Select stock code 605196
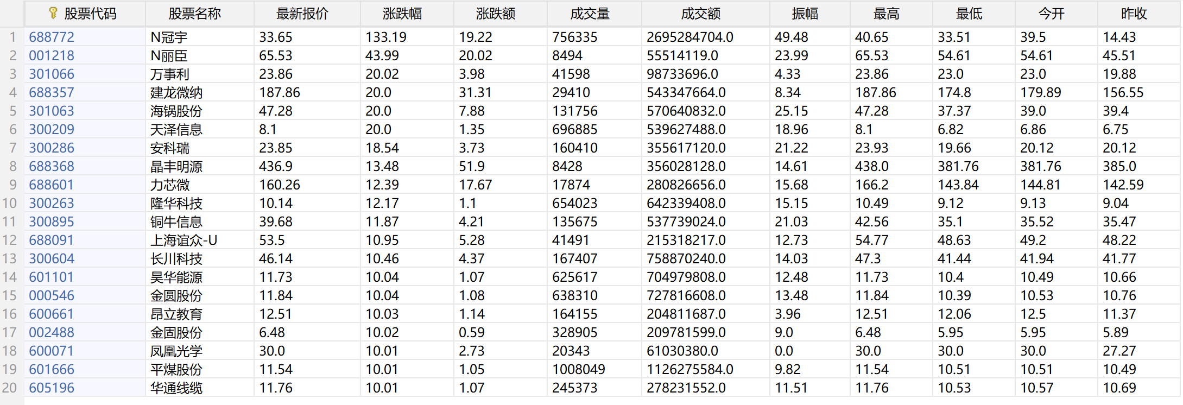Screen dimensions: 1183x405 52,388
